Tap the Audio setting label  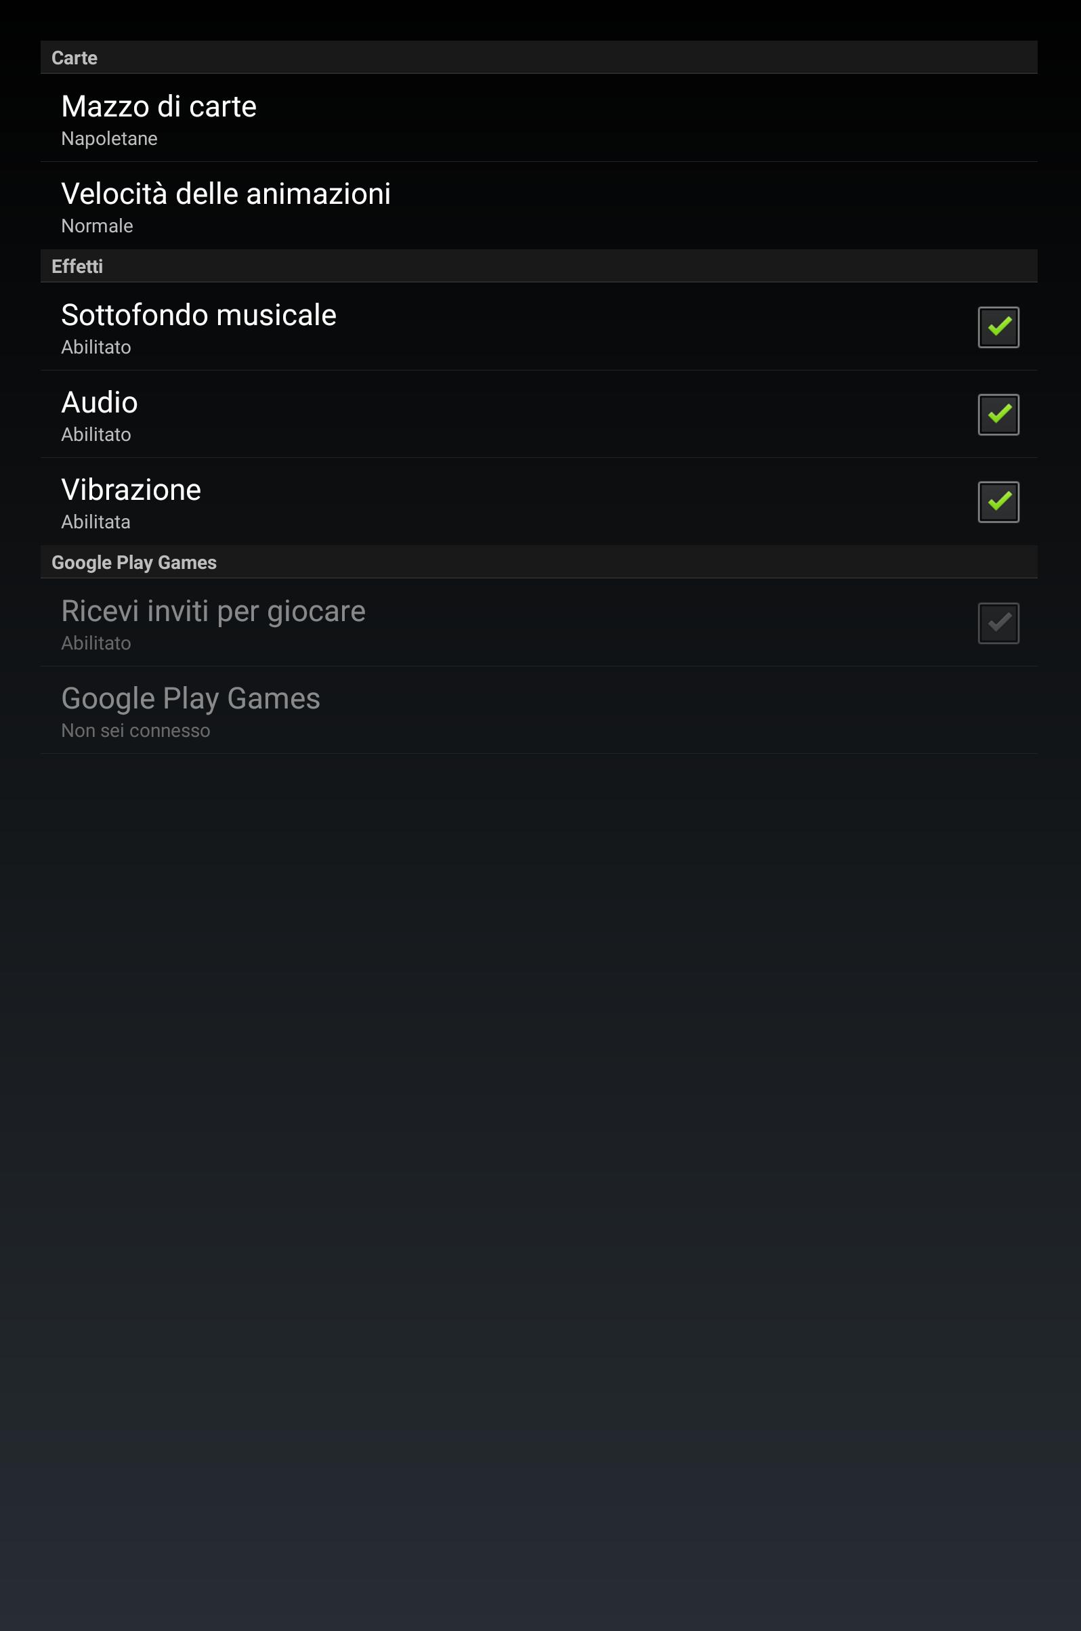click(100, 402)
